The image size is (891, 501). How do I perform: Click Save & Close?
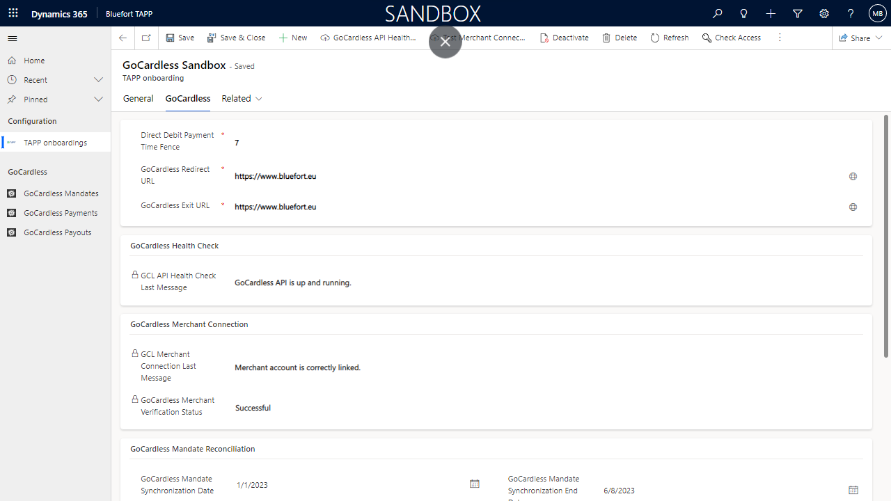click(x=237, y=38)
